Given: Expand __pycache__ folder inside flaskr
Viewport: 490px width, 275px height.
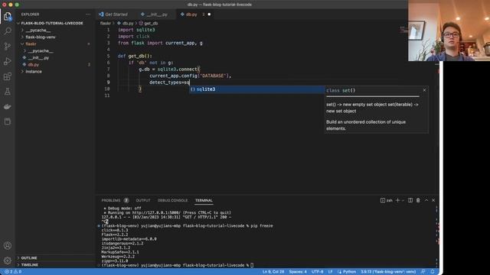Looking at the screenshot, I should pyautogui.click(x=41, y=51).
